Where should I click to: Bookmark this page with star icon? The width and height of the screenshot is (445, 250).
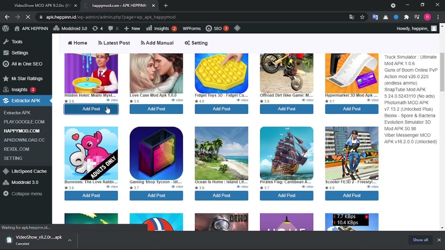tap(362, 17)
